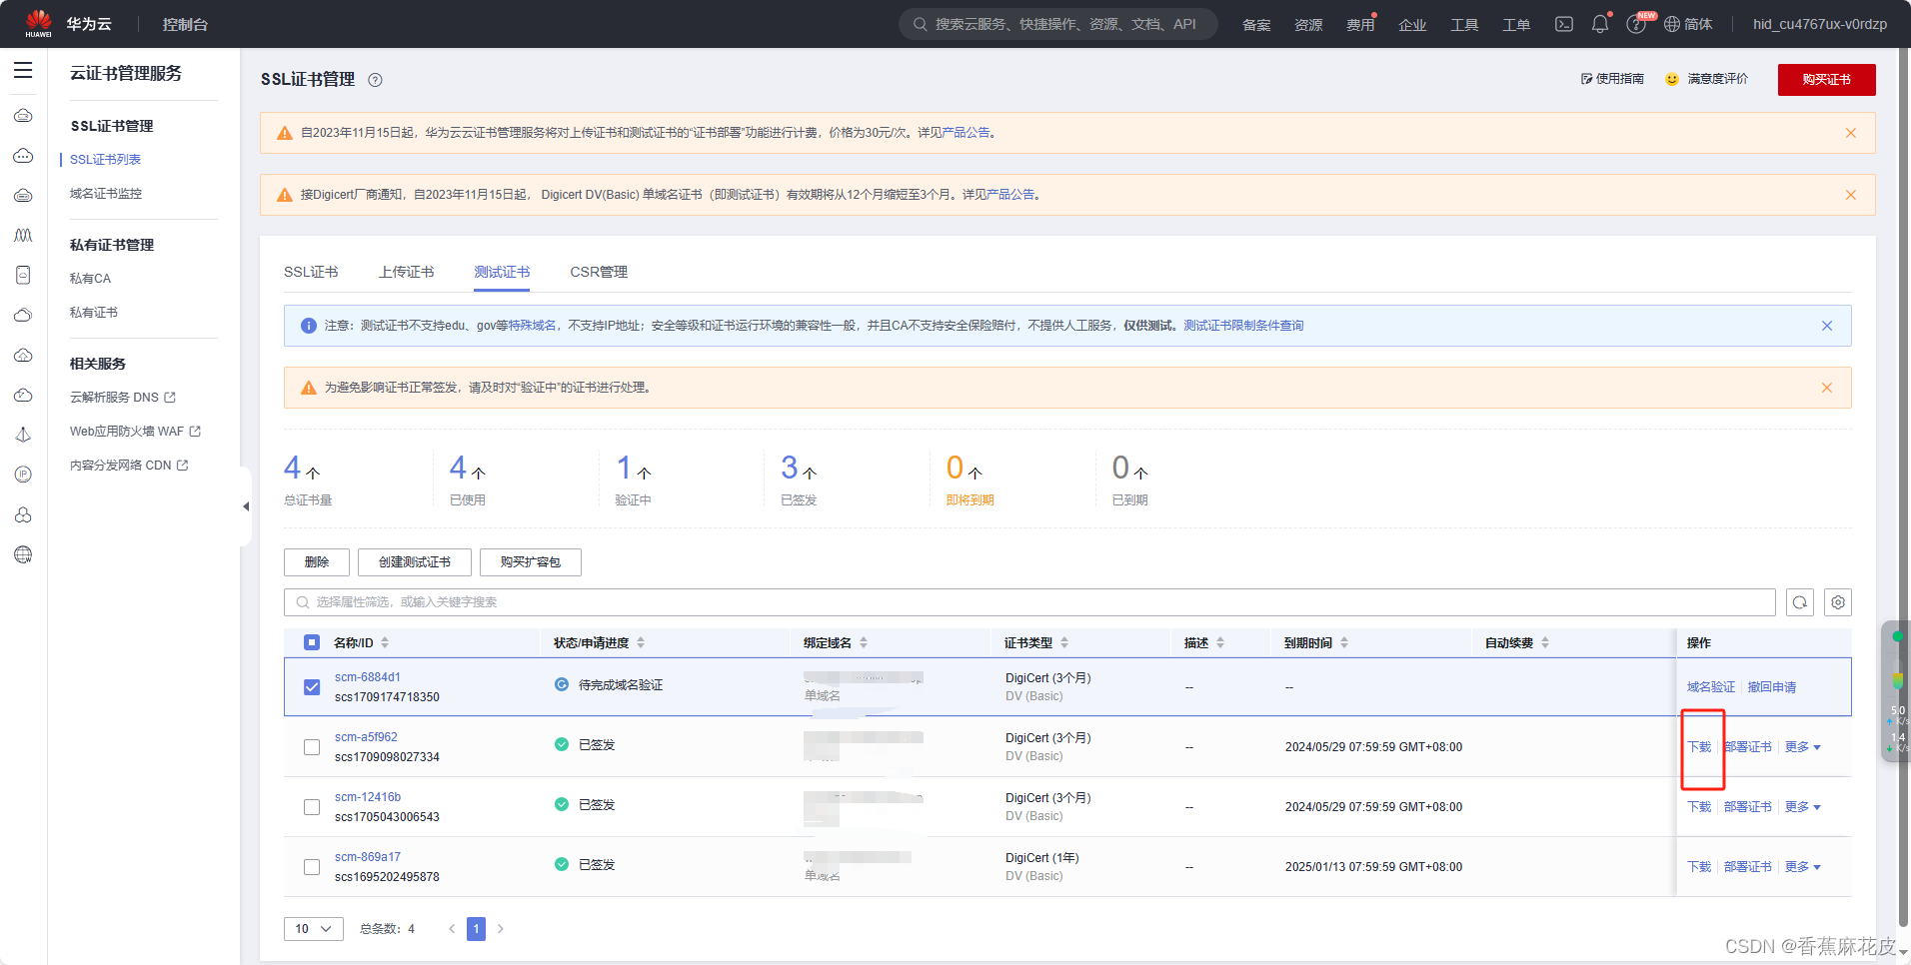Select the scm-a5f962 certificate checkbox

click(312, 747)
